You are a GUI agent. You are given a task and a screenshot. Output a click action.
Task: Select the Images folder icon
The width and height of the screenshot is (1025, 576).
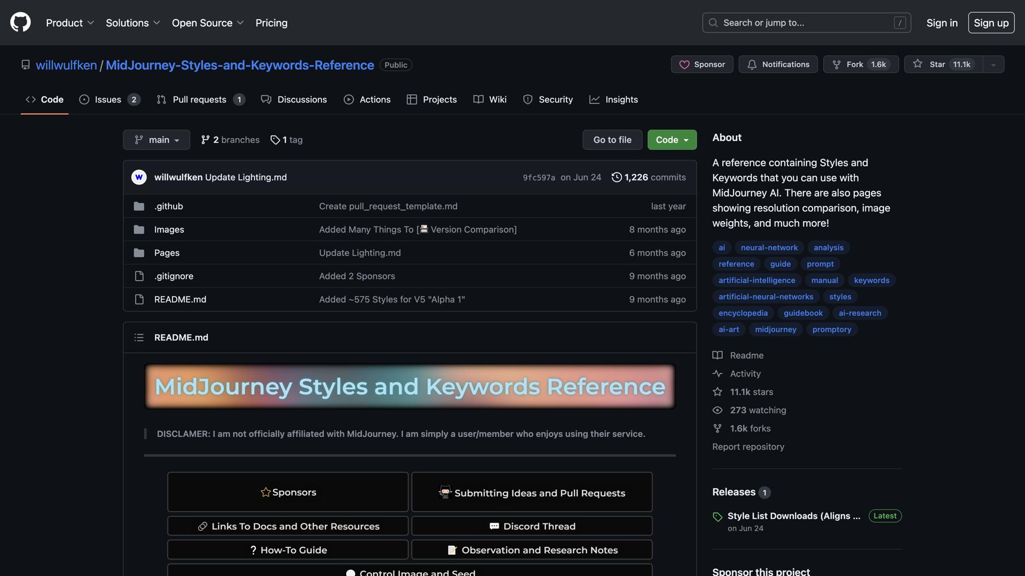pyautogui.click(x=139, y=229)
